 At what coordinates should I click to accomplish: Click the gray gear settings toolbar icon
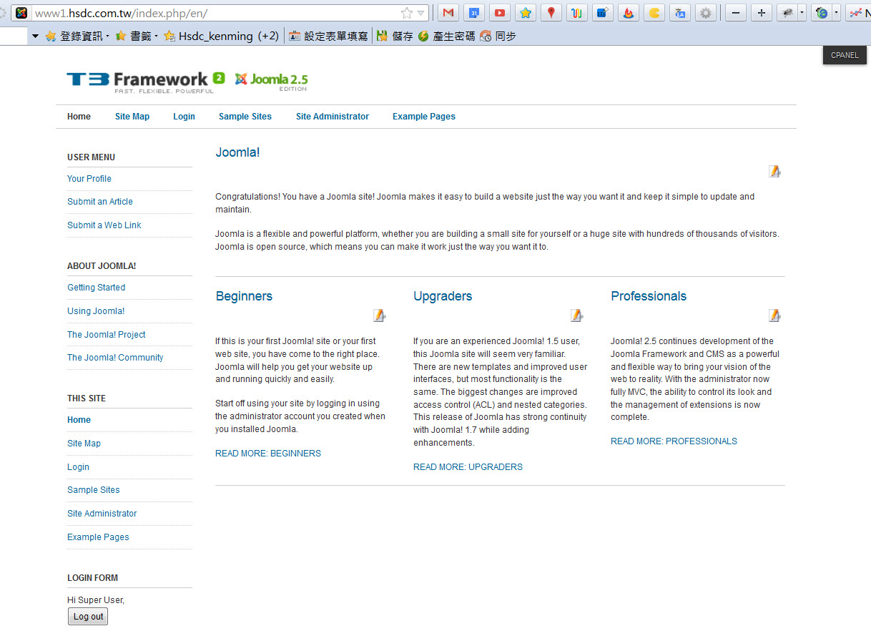pos(706,13)
